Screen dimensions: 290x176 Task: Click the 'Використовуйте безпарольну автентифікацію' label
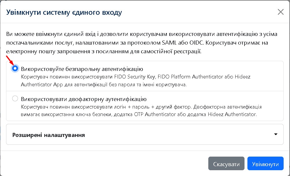[82, 69]
